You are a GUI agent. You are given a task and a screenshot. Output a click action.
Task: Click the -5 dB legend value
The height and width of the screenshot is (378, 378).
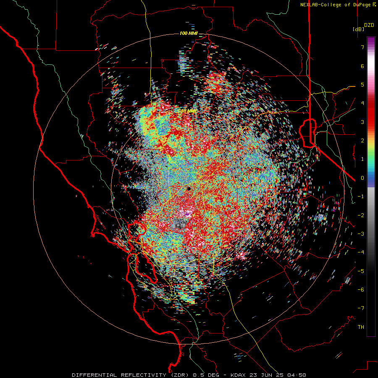[x=361, y=271]
